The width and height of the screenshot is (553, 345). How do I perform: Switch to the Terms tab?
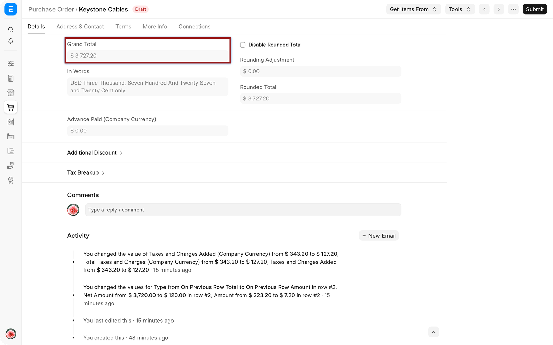[123, 27]
